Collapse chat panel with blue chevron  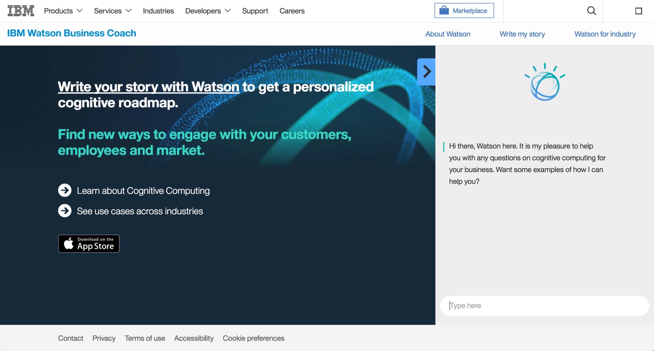426,72
